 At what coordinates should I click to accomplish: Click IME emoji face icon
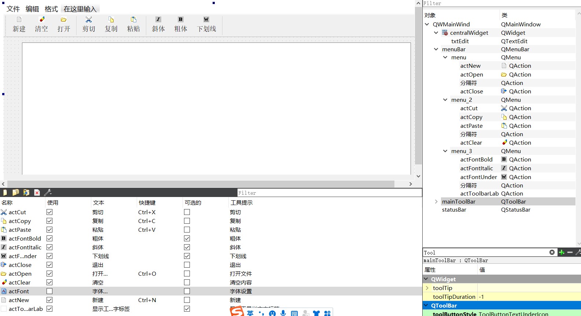pos(272,313)
